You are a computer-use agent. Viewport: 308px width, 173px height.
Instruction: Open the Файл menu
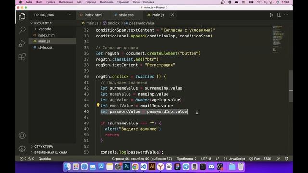(39, 2)
